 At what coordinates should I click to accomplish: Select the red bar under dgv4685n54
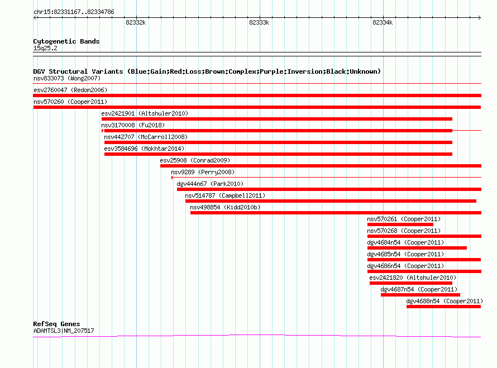[x=424, y=260]
